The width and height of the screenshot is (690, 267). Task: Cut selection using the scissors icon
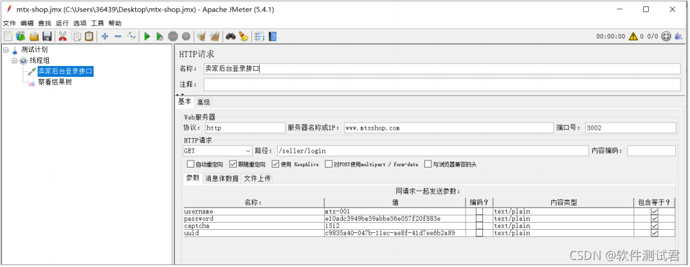[x=62, y=37]
